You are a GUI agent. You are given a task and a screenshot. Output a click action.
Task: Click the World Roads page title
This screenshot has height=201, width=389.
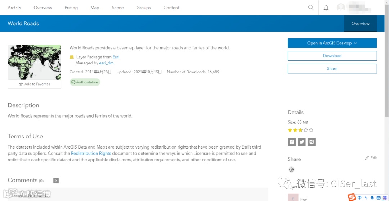(x=23, y=23)
